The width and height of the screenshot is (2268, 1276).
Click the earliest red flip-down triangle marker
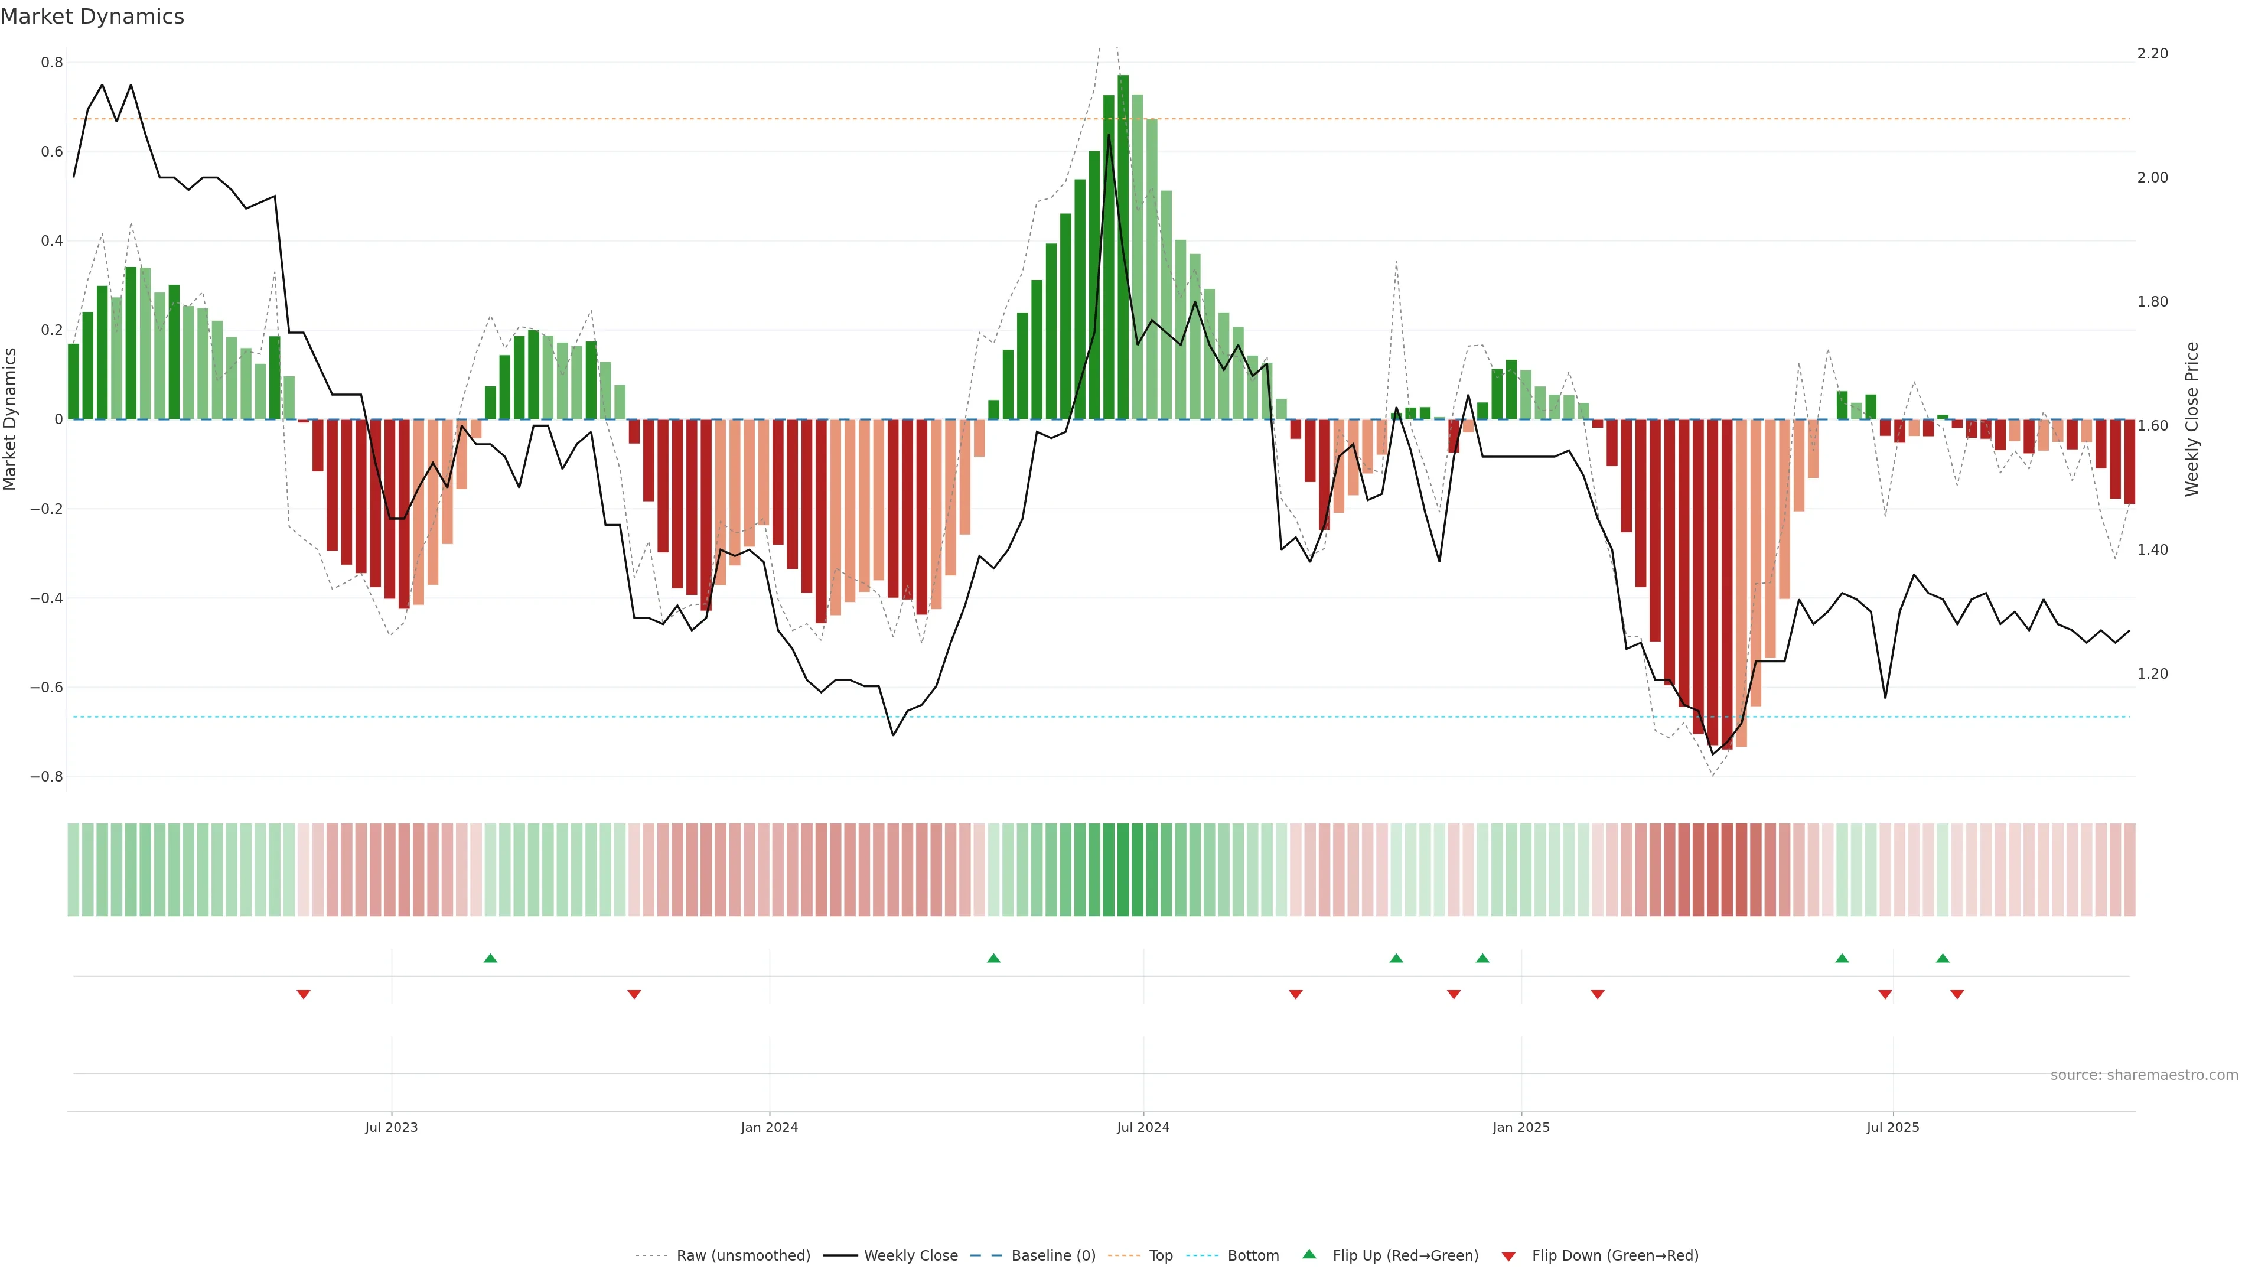[303, 994]
